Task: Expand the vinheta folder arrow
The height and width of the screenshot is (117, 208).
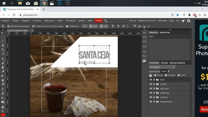Action: point(154,97)
